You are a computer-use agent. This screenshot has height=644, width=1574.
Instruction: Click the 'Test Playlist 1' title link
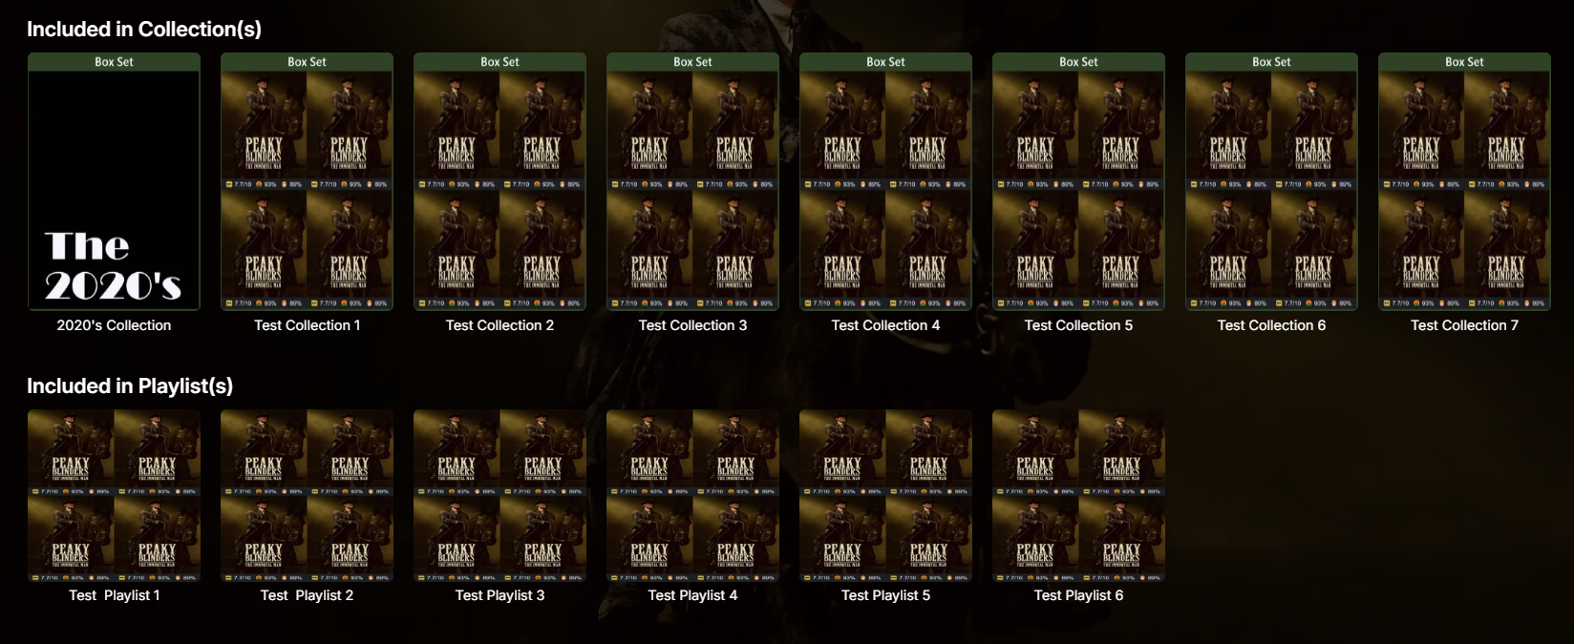point(114,595)
